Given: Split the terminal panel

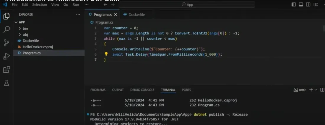Looking at the screenshot, I should pos(322,90).
